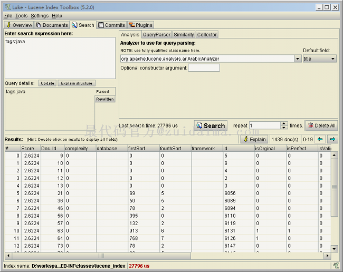The width and height of the screenshot is (343, 272).
Task: Switch to the Documents tab
Action: tap(52, 25)
